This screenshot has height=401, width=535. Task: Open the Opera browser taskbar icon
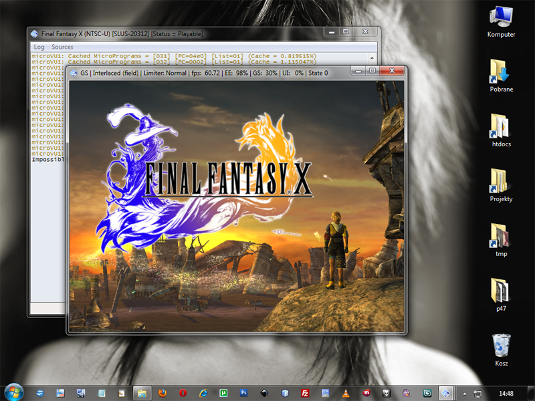(183, 393)
